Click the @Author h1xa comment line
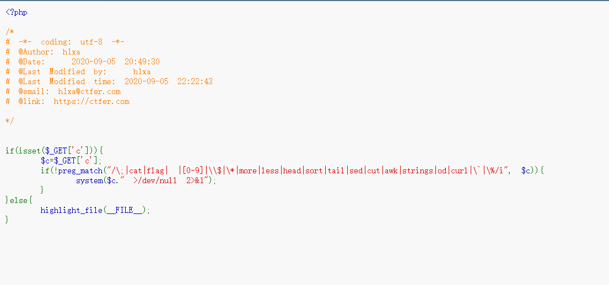This screenshot has width=609, height=285. [43, 52]
